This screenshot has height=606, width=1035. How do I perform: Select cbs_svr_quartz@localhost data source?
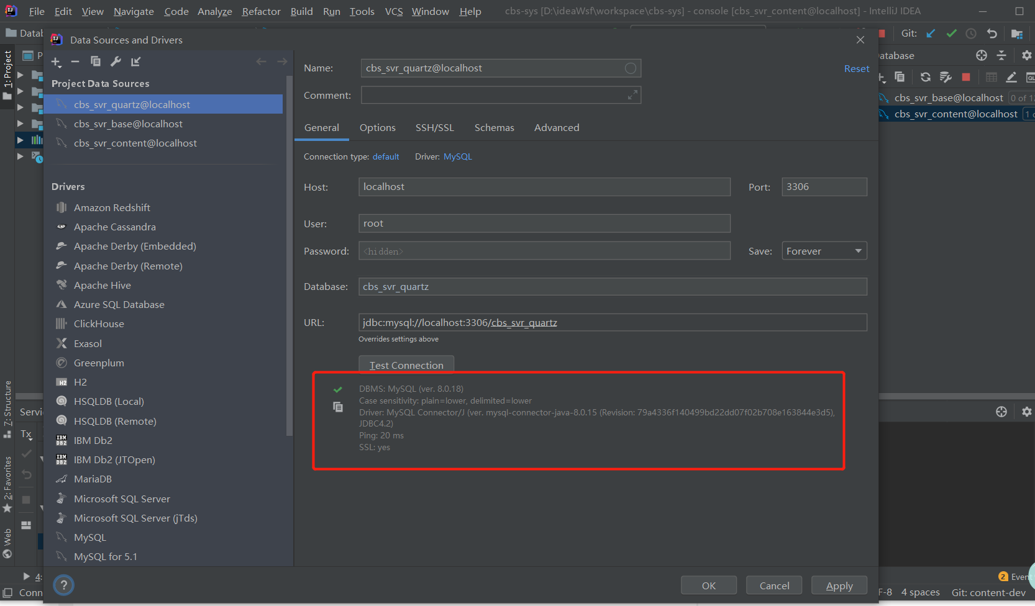click(163, 104)
